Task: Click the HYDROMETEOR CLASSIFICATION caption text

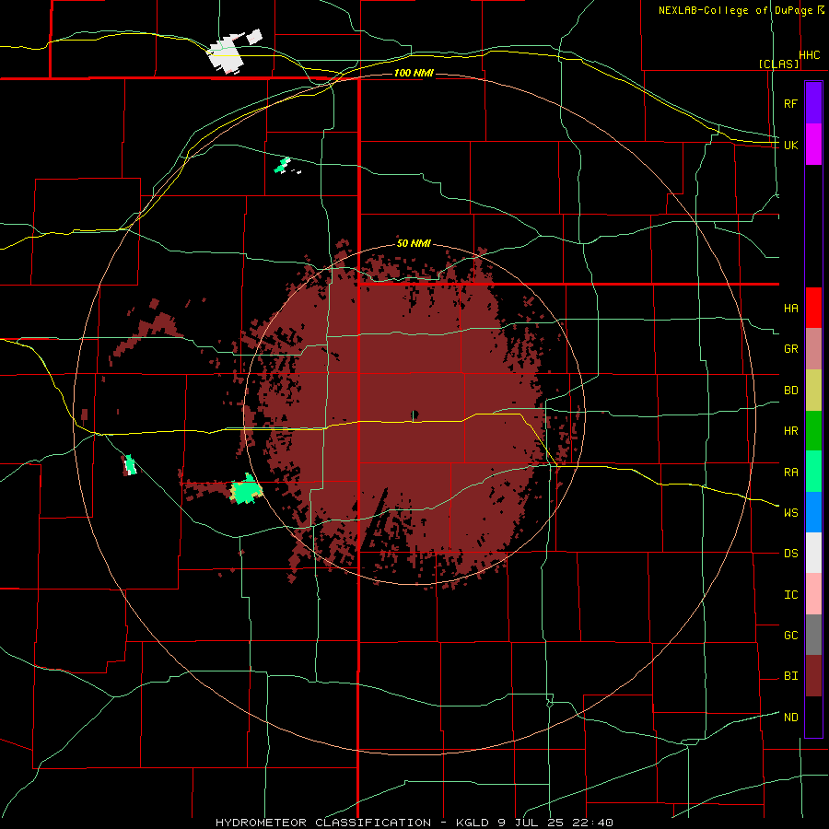Action: (x=323, y=823)
